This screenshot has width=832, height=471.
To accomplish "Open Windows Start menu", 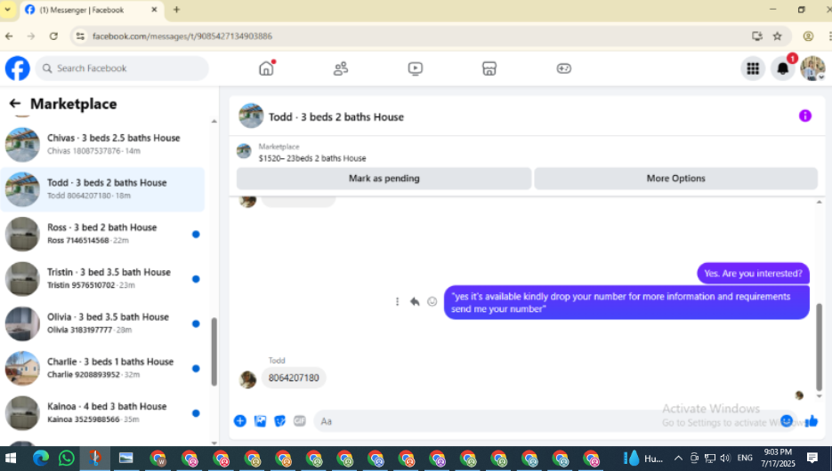I will [x=10, y=458].
